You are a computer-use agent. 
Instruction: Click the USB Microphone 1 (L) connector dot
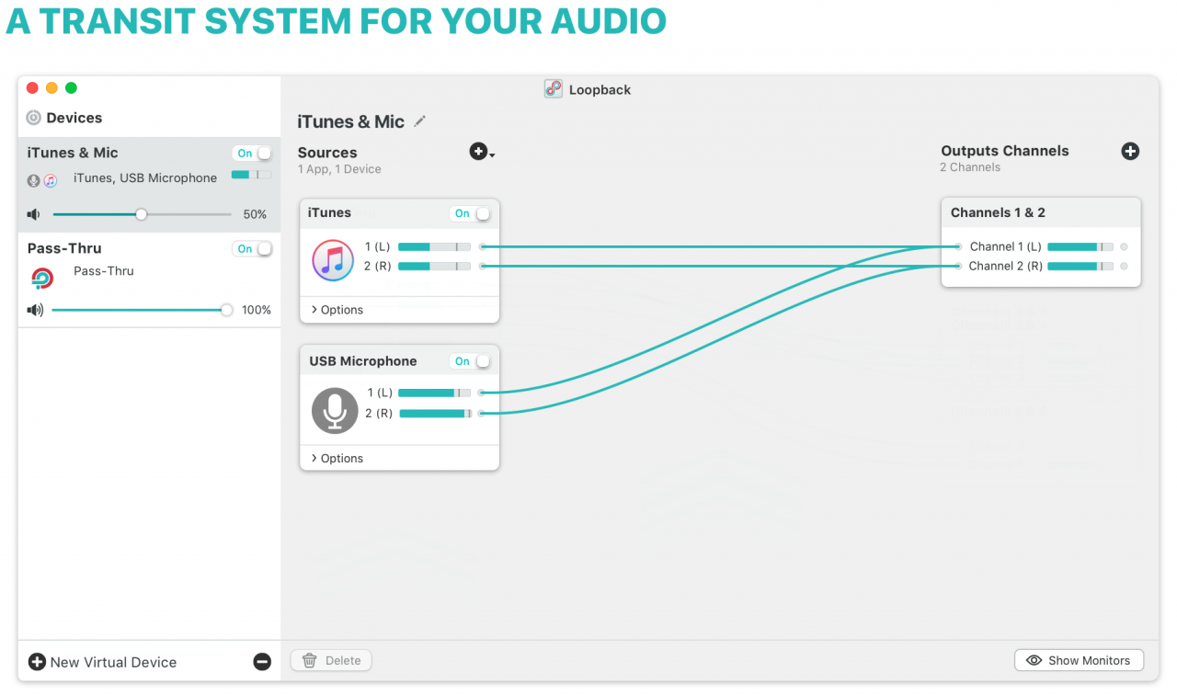(482, 393)
